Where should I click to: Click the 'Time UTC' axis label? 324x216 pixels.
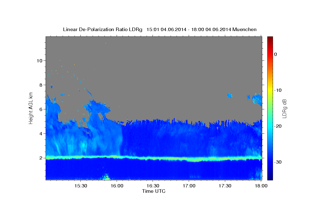(154, 191)
